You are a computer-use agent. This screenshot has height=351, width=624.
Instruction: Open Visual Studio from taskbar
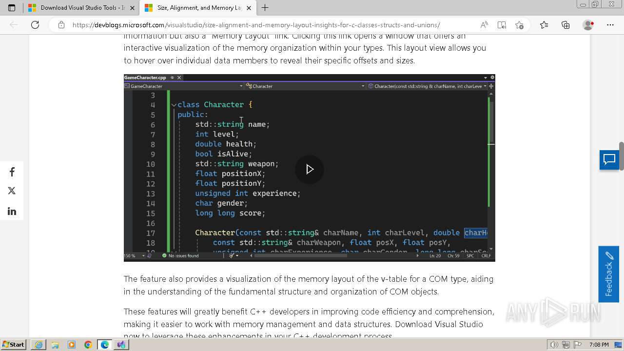(x=121, y=345)
